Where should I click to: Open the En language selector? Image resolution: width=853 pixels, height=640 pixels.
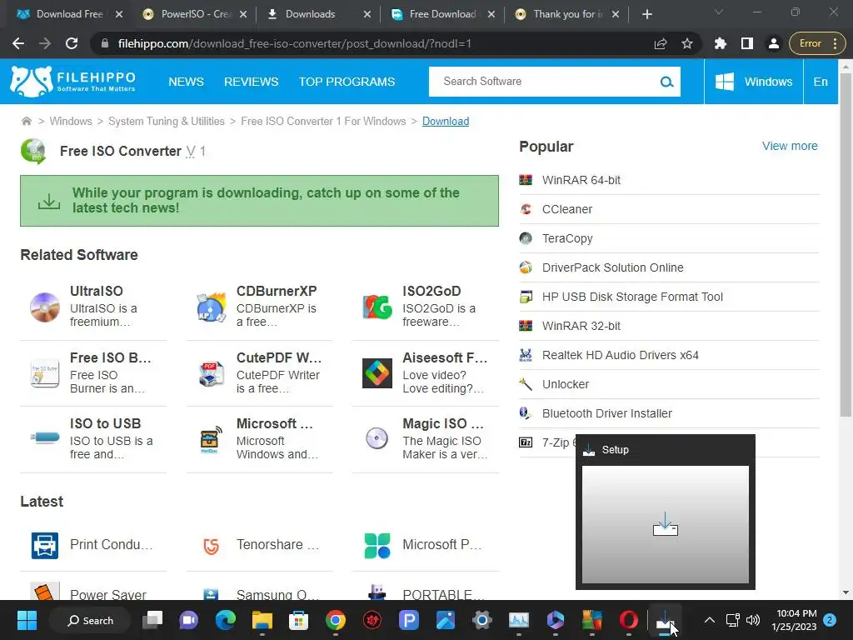[x=821, y=82]
